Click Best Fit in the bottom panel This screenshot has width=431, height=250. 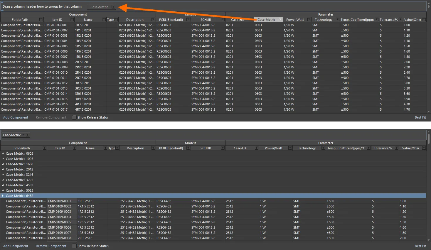[420, 246]
